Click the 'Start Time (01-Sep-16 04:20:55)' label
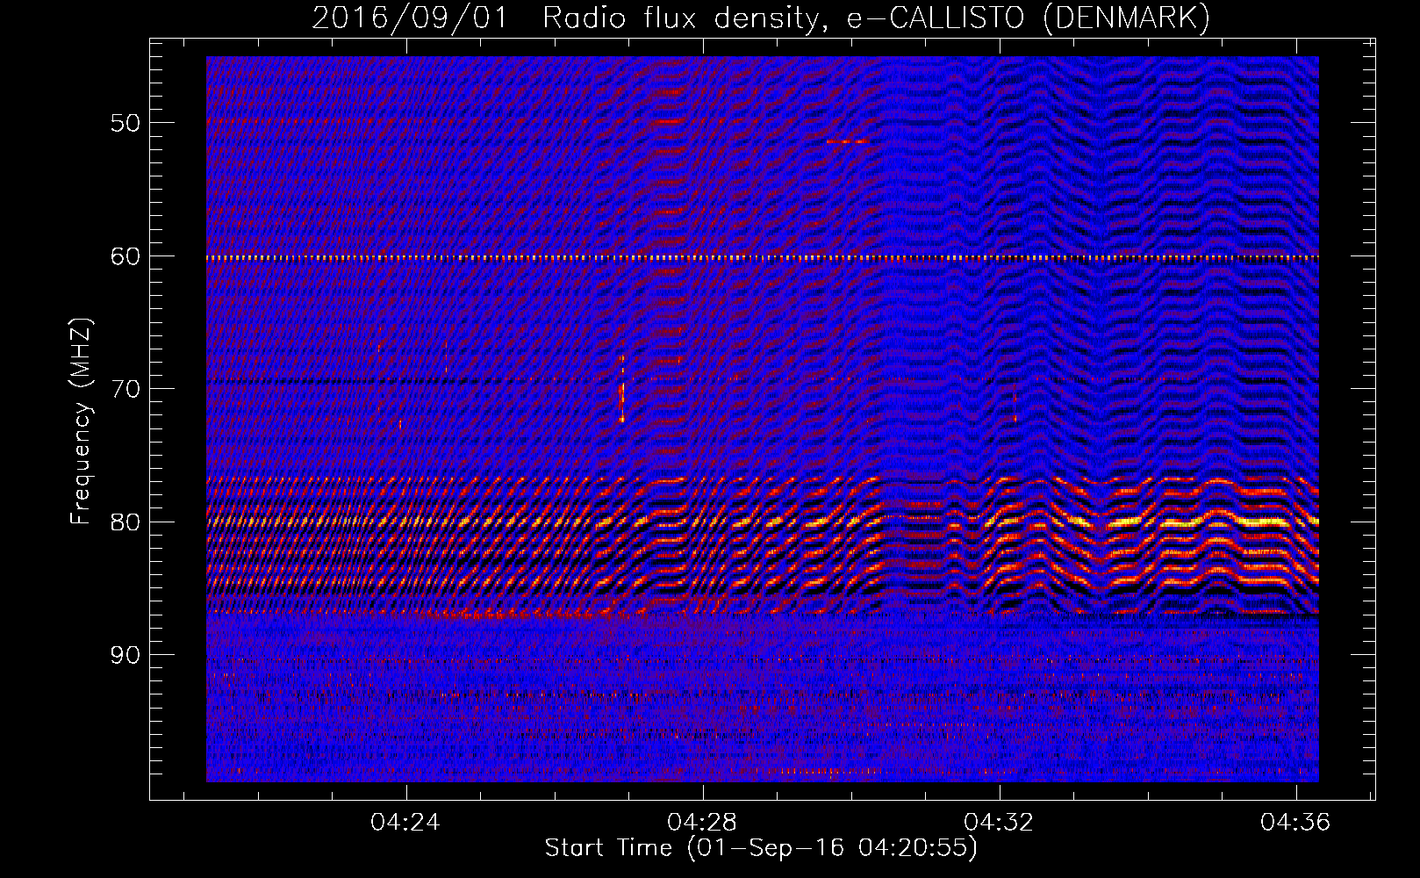 (761, 848)
